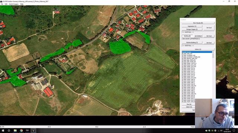Viewport: 238px width, 133px height.
Task: Click the big red-roofed barn on map
Action: click(48, 92)
